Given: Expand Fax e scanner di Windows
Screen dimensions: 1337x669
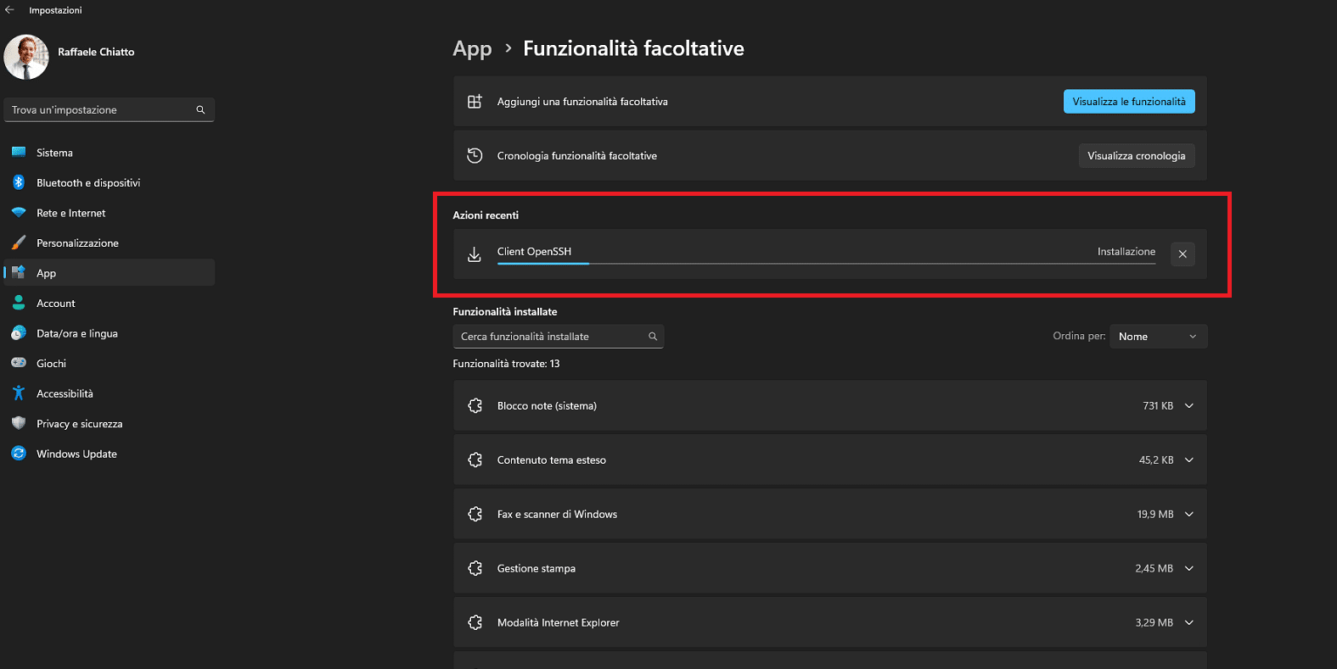Looking at the screenshot, I should (x=1189, y=515).
